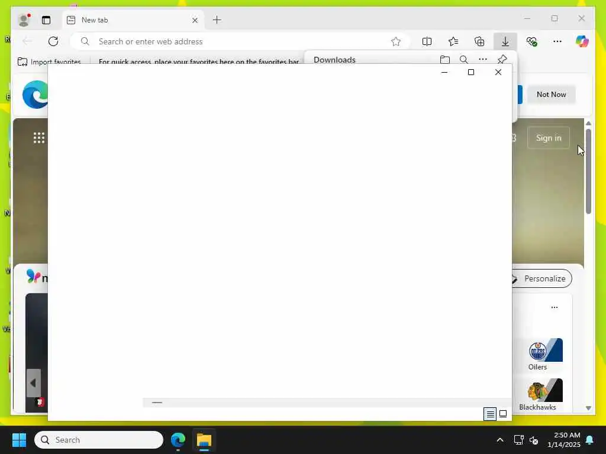This screenshot has height=454, width=606.
Task: Close the New tab tab
Action: coord(195,20)
